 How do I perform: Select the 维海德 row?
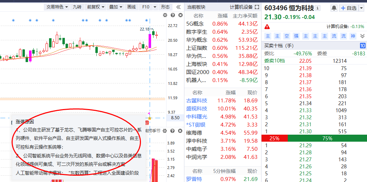click(x=222, y=133)
